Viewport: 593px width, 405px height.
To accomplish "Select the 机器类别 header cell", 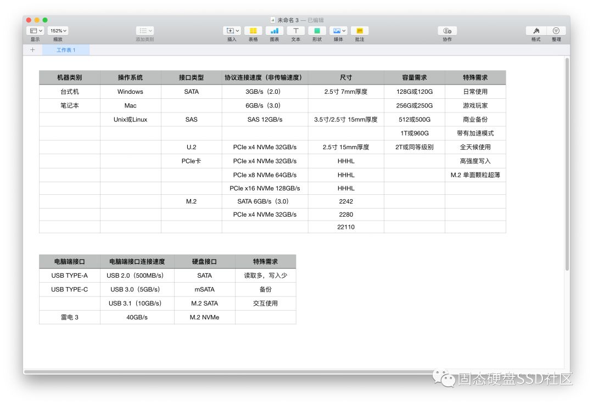I will click(70, 77).
